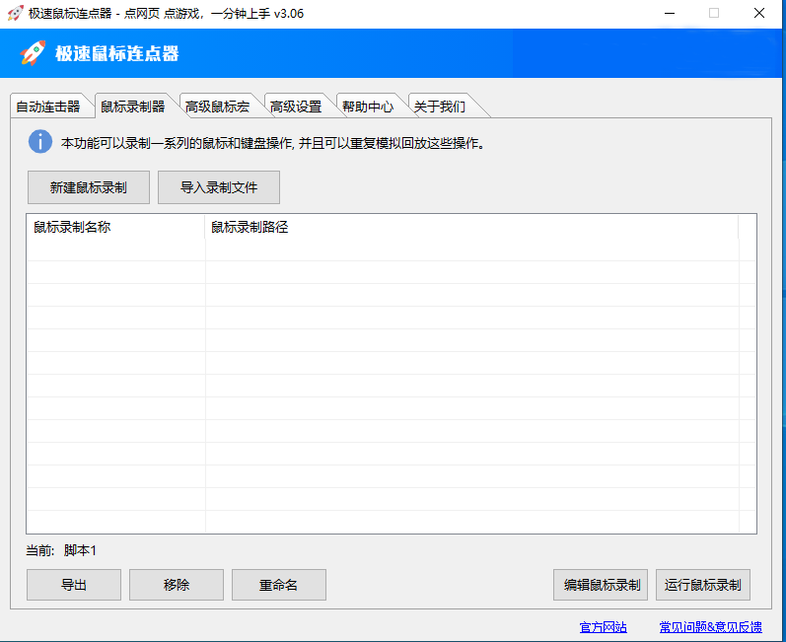Select the 鼠标录制器 tab
The height and width of the screenshot is (642, 786).
[132, 106]
